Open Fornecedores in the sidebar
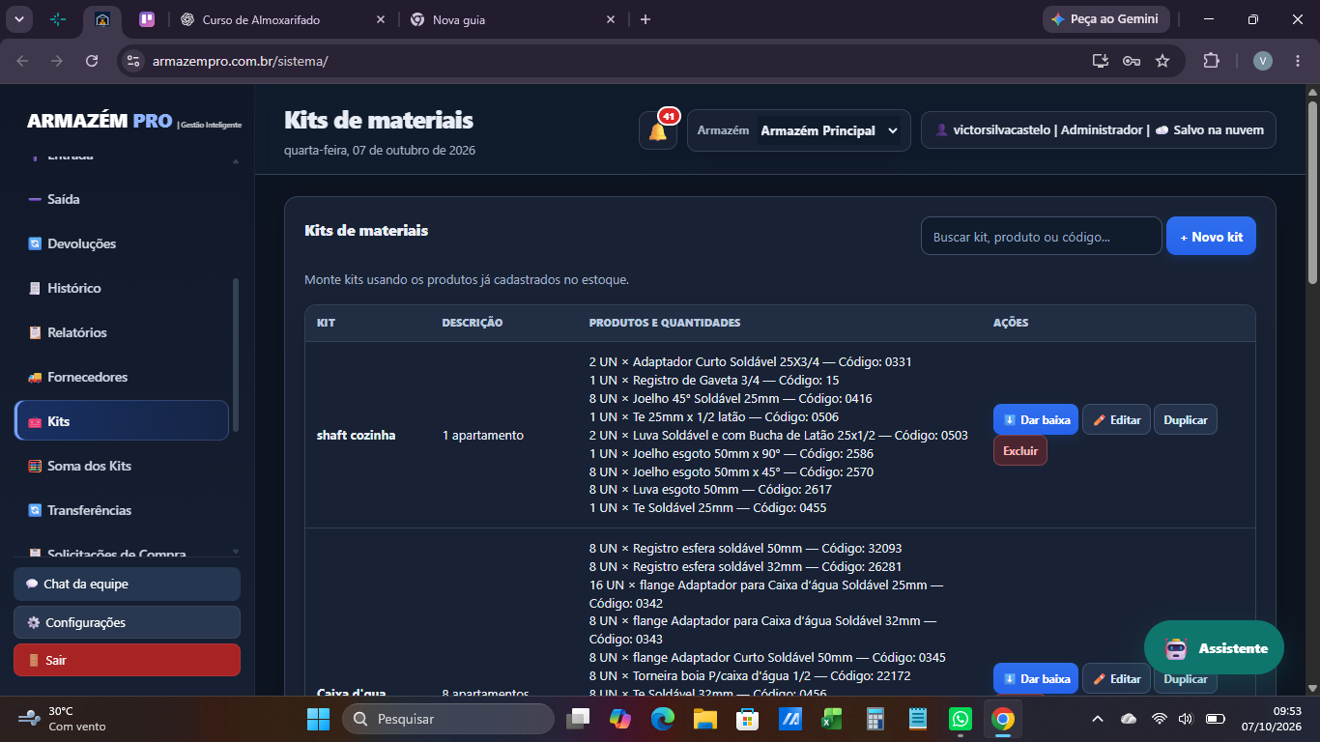1320x742 pixels. [x=122, y=377]
